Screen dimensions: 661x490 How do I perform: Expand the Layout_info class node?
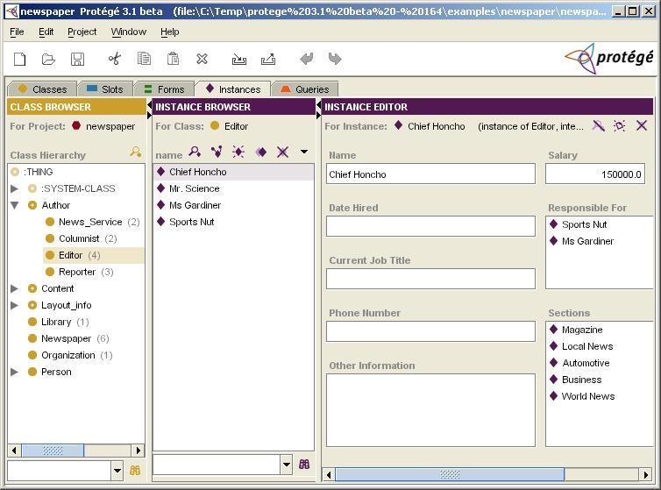[14, 305]
